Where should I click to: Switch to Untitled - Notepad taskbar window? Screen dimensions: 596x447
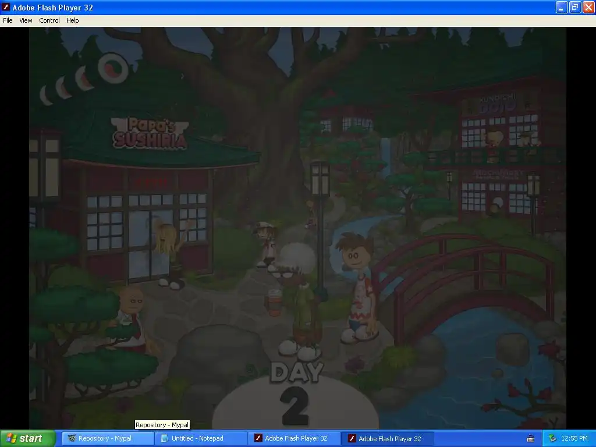201,438
